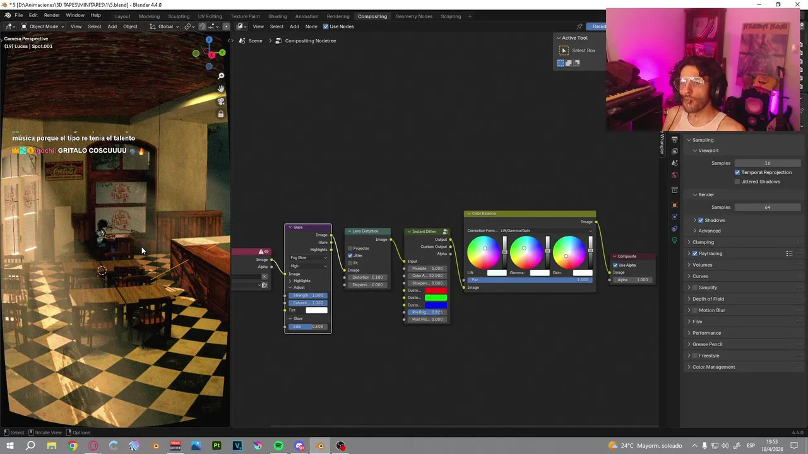Screen dimensions: 808x454
Task: Enable Fit on Lens Distortion node
Action: (350, 263)
